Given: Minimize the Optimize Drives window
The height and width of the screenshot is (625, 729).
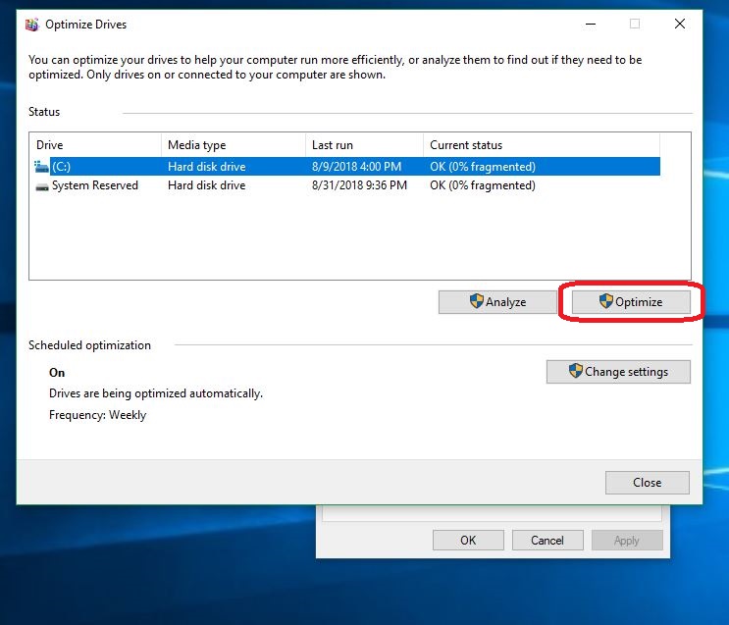Looking at the screenshot, I should pyautogui.click(x=589, y=25).
